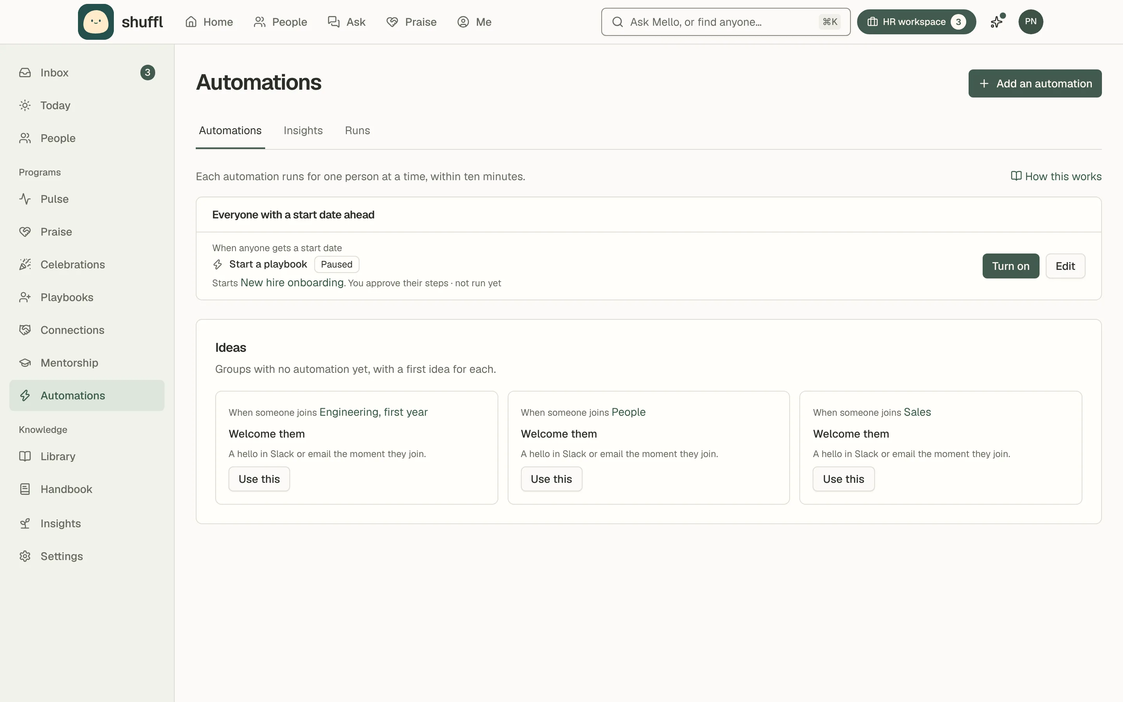Turn on the Start a playbook automation
Image resolution: width=1123 pixels, height=702 pixels.
[x=1011, y=266]
